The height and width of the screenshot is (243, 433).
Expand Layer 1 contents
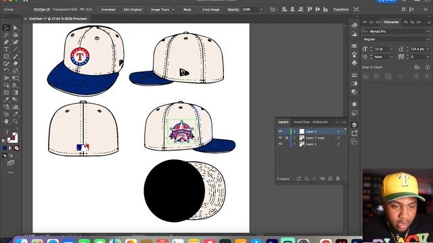(294, 144)
